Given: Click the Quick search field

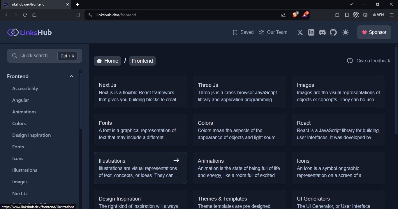Looking at the screenshot, I should point(45,56).
